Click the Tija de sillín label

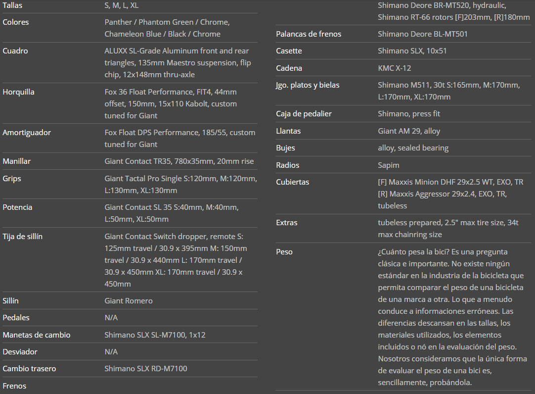(x=23, y=237)
